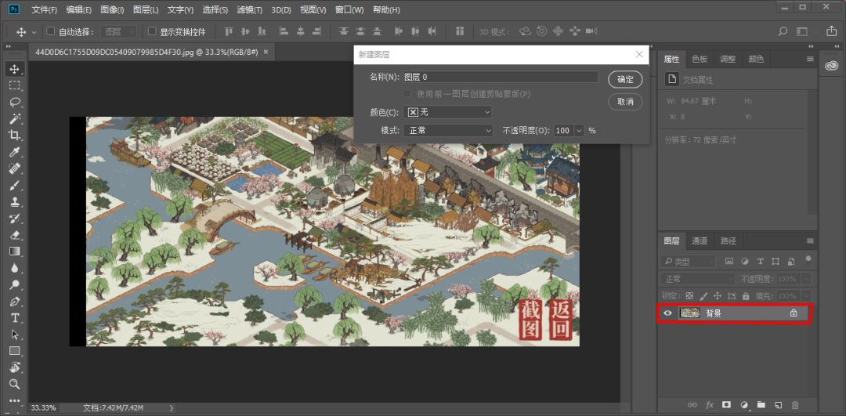Select the Rectangle shape tool
Screen dimensions: 846x416
(x=15, y=351)
